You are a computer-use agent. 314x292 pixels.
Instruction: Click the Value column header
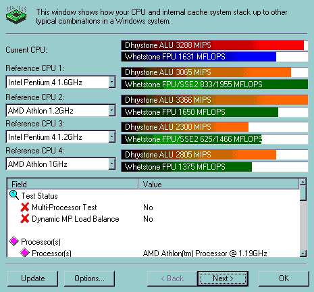[219, 184]
